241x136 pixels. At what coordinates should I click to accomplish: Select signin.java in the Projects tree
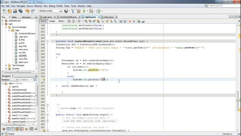[x=23, y=62]
